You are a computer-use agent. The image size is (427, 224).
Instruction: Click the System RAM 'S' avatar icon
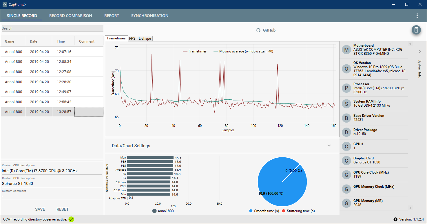click(x=346, y=103)
